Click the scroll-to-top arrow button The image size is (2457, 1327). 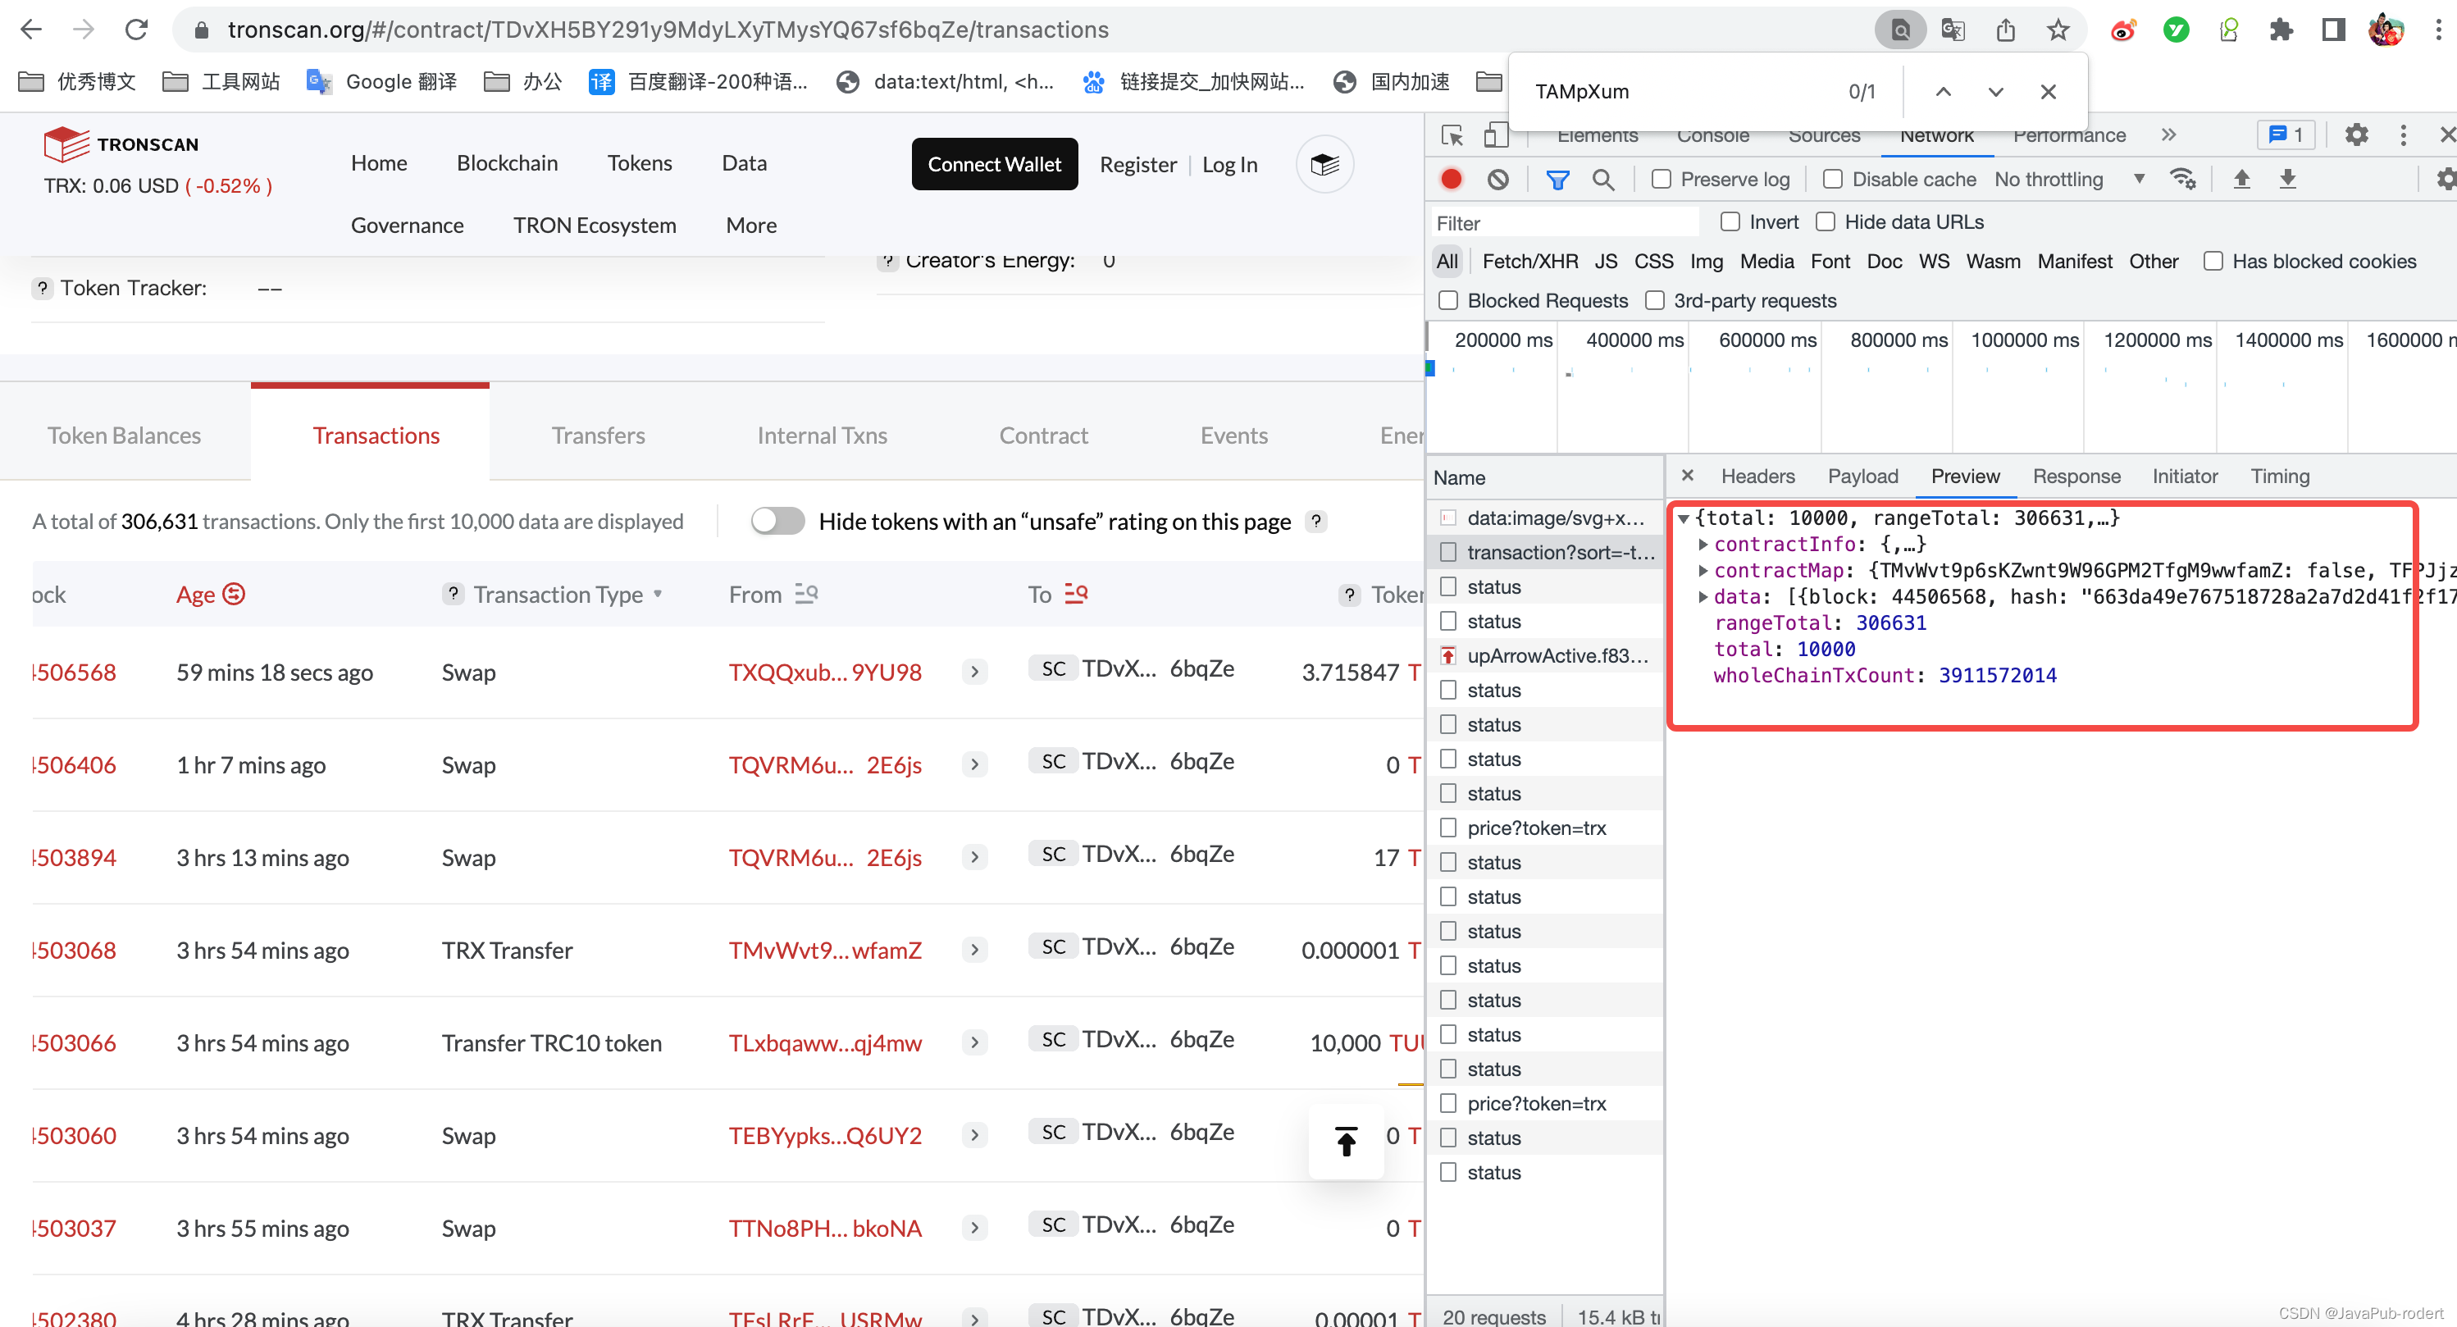[1345, 1141]
